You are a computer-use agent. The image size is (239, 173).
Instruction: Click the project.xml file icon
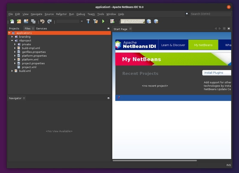tap(19, 67)
